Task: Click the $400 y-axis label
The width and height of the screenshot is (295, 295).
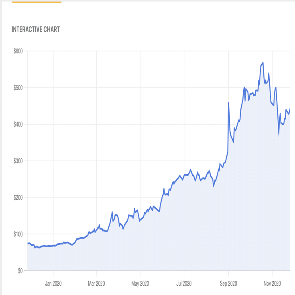Action: [x=18, y=124]
